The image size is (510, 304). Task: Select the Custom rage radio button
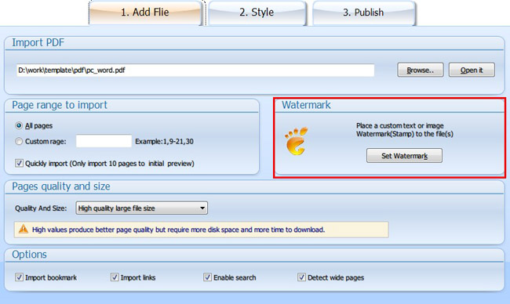tap(19, 141)
